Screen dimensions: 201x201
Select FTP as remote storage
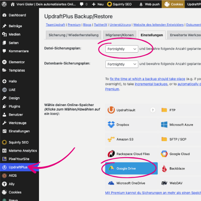(180, 110)
